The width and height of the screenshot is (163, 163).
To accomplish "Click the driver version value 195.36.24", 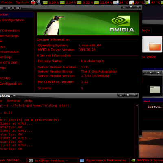I will point(87,50).
